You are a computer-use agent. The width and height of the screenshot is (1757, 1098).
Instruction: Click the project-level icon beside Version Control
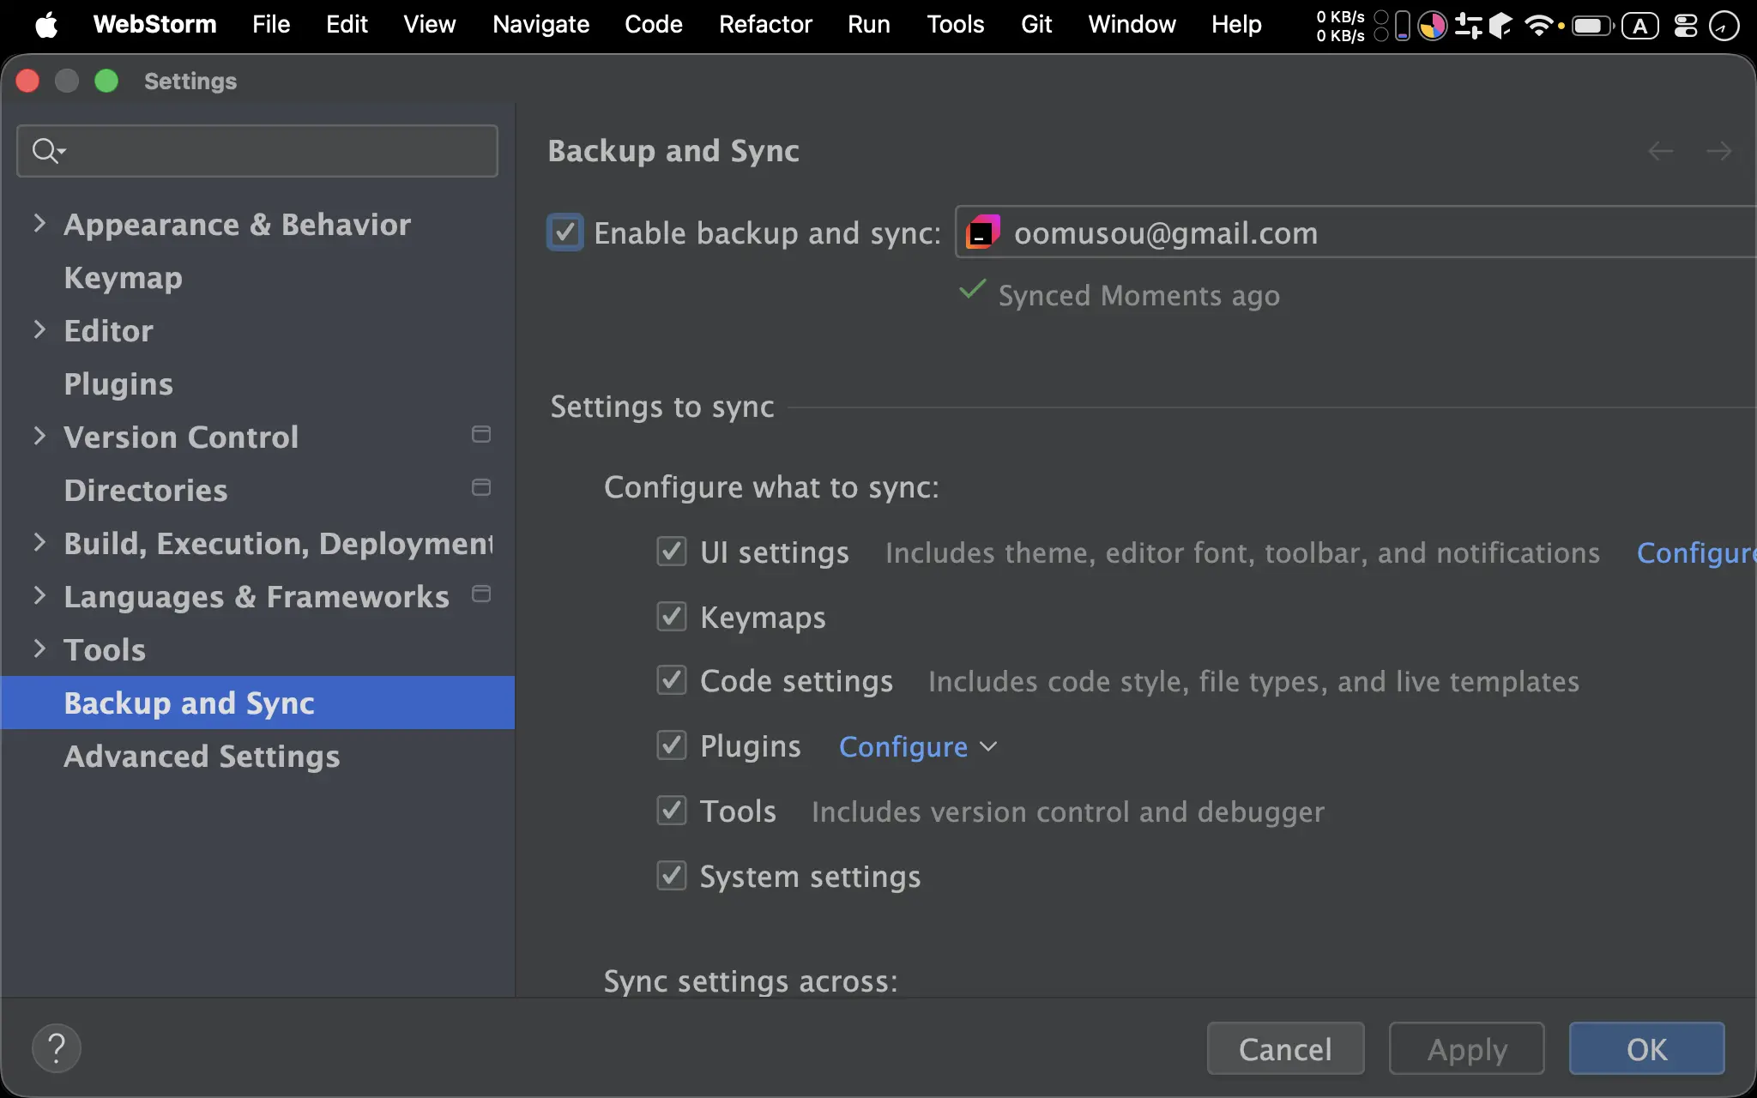[481, 435]
